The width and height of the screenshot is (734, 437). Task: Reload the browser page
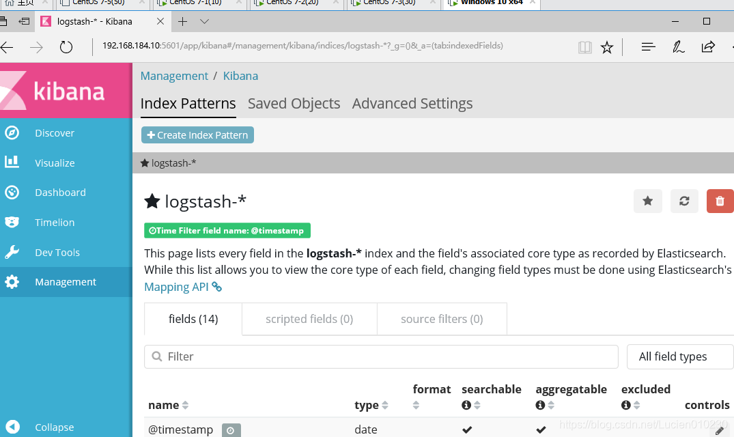click(66, 47)
